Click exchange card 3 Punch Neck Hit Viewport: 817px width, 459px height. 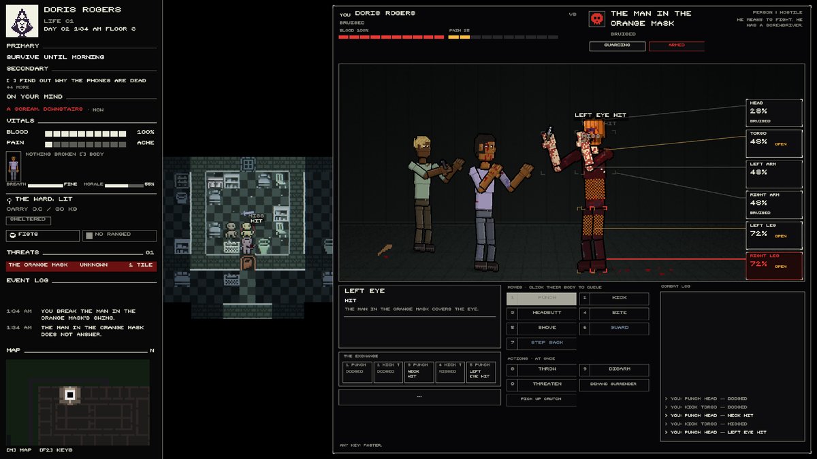click(419, 372)
